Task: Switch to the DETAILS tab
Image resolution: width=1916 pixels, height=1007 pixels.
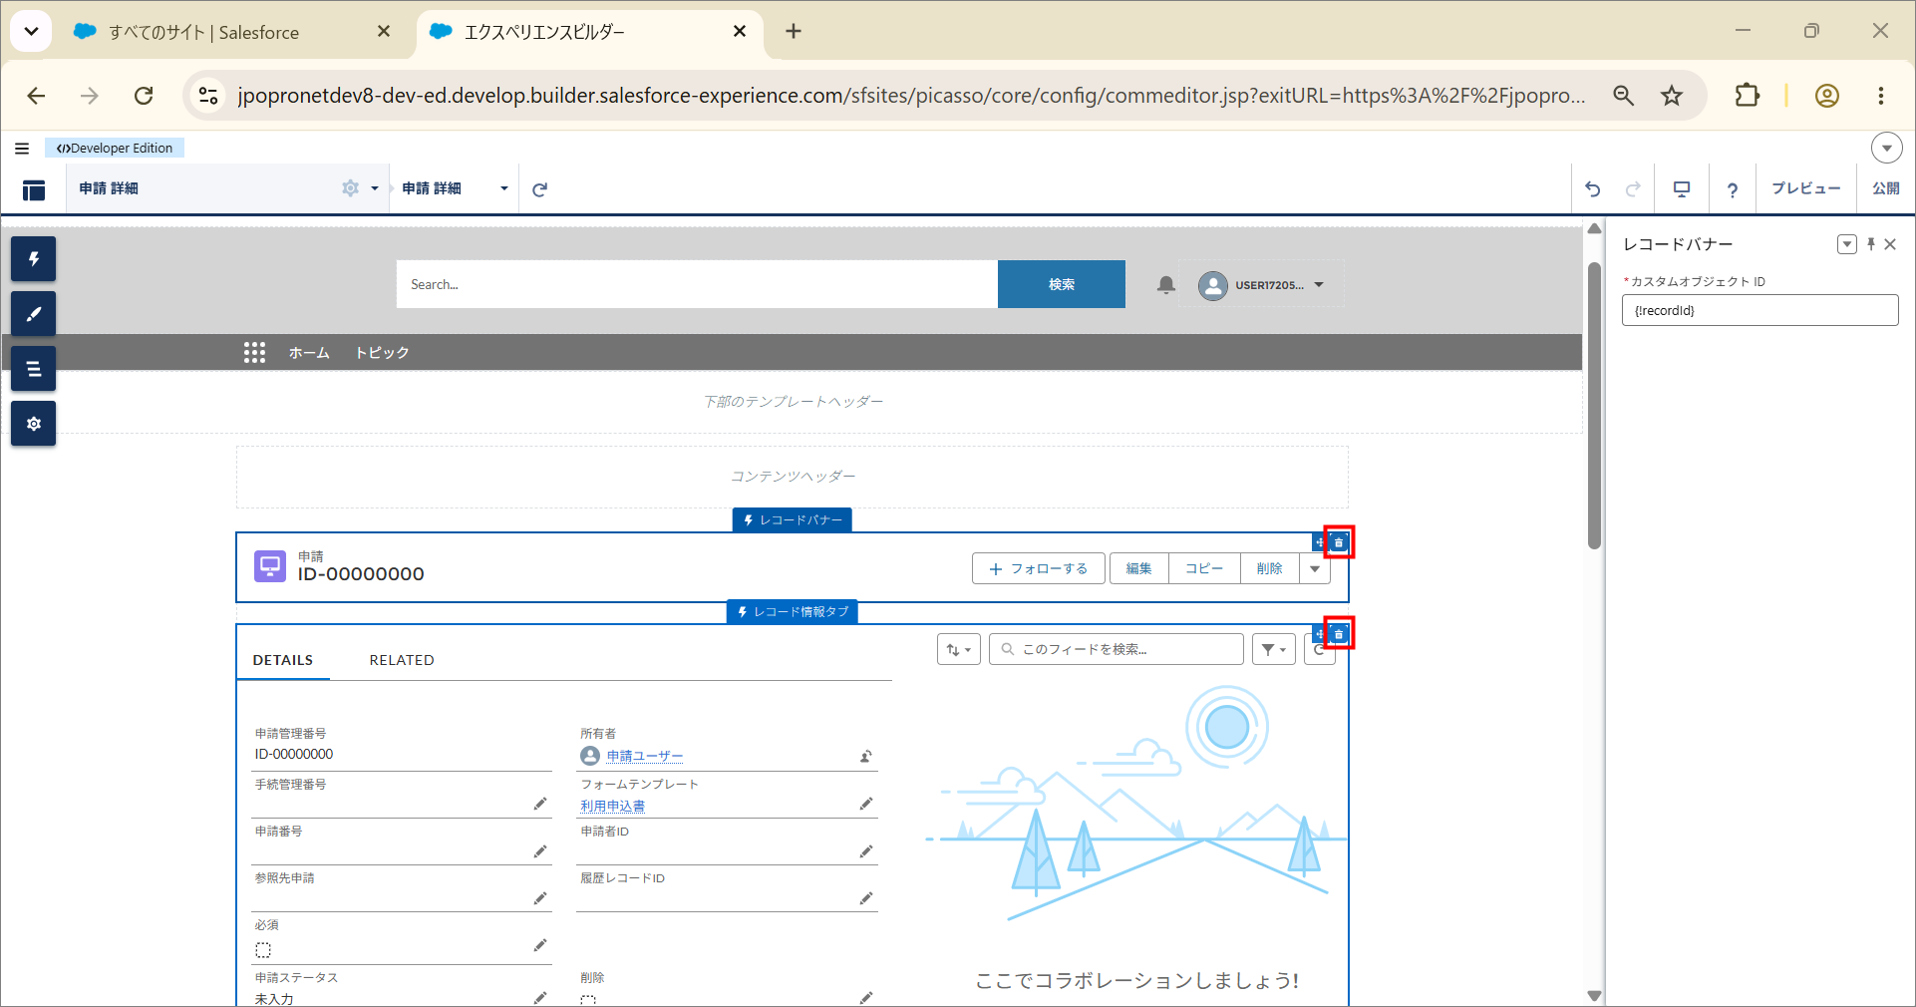Action: pyautogui.click(x=283, y=660)
